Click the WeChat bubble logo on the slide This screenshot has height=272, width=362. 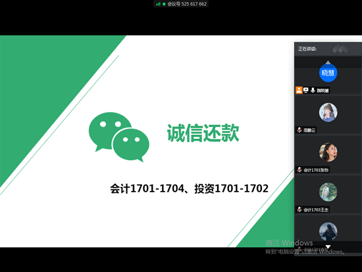(x=119, y=137)
